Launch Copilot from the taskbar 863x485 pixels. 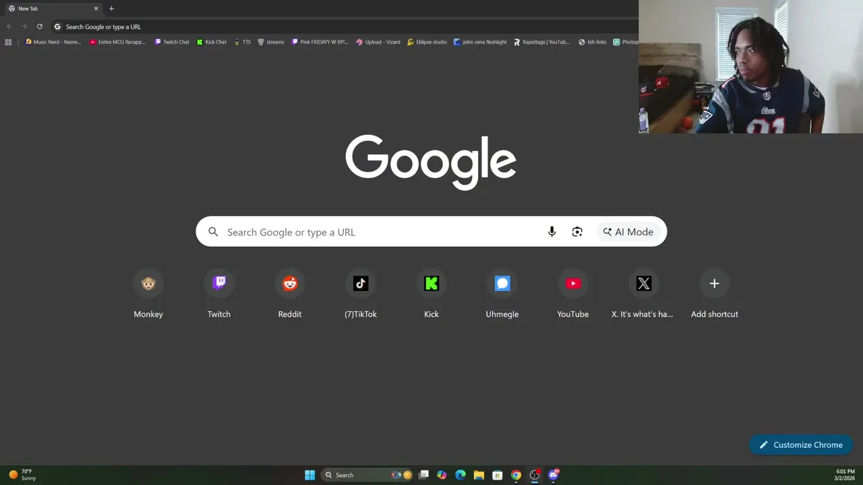442,475
